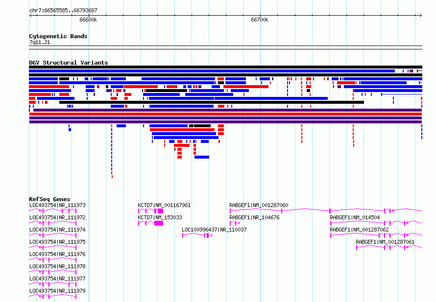The width and height of the screenshot is (436, 302).
Task: Open the LOC100996437|NR_110037 transcript label
Action: 214,230
